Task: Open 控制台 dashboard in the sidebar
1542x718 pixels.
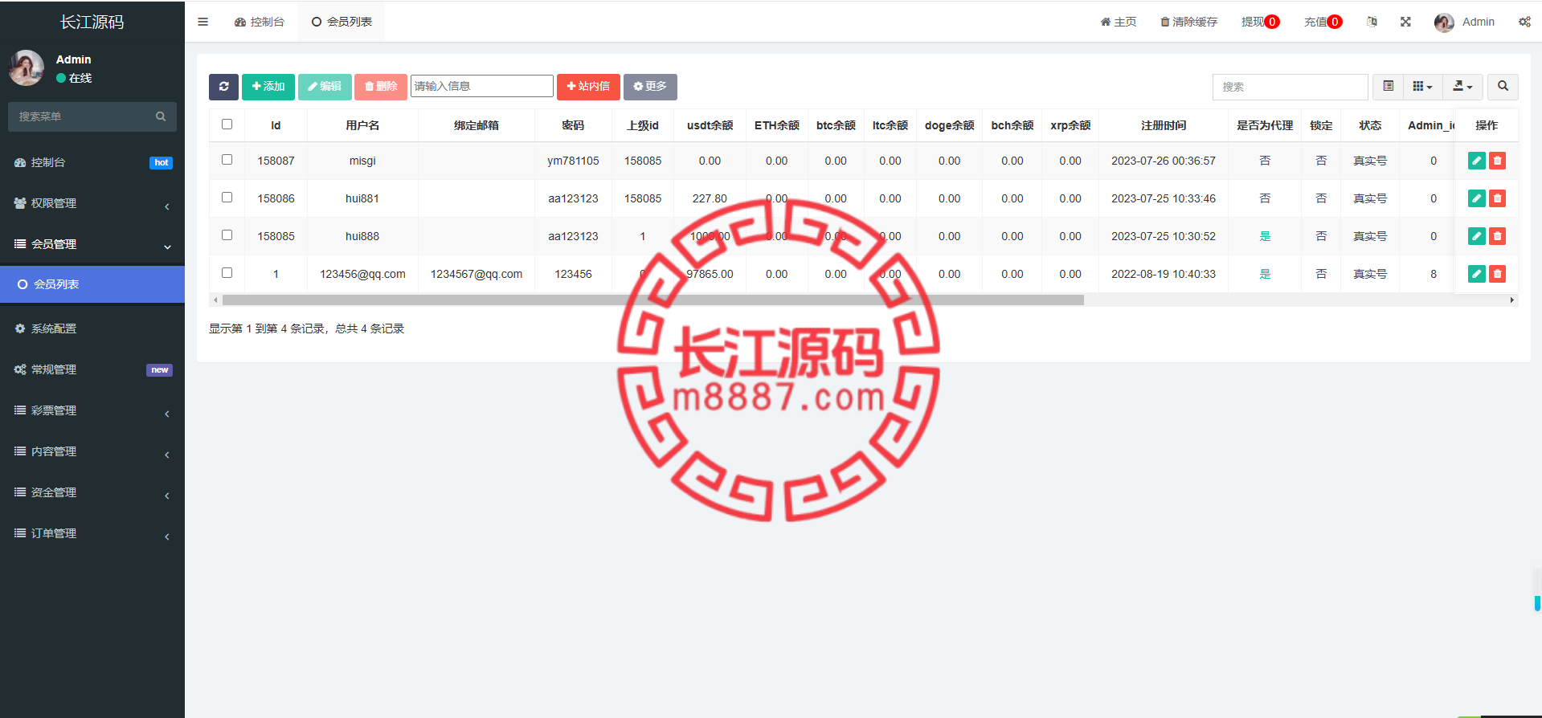Action: click(x=92, y=162)
